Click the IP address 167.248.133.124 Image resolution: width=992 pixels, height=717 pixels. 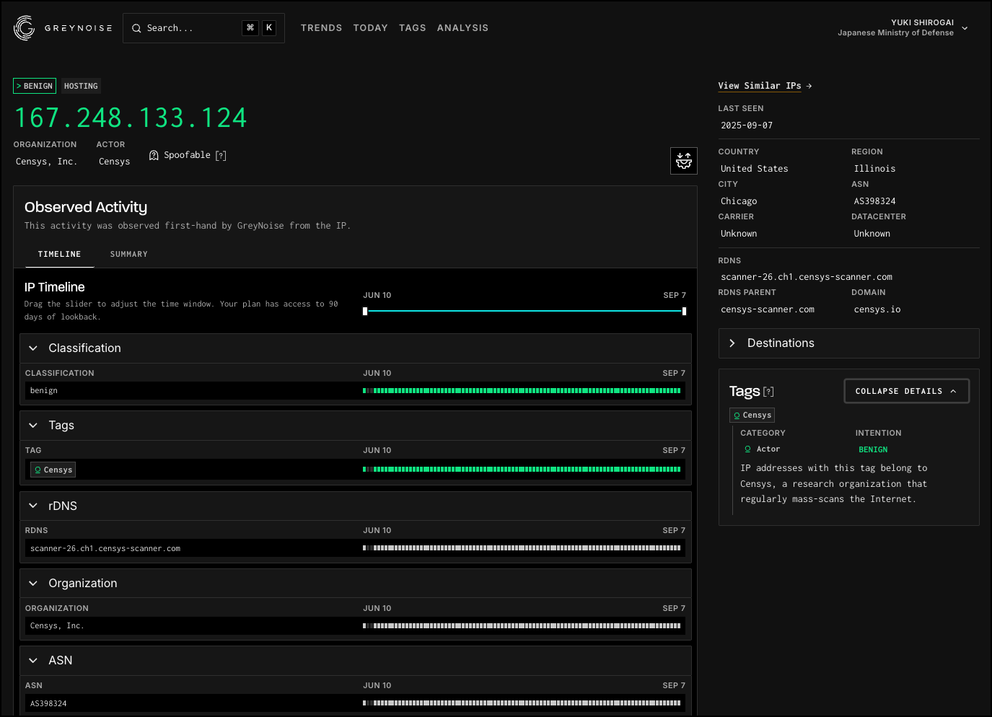pos(131,118)
